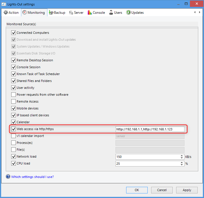Uncheck IP based client devices
Screen dimensions: 204x198
[x=14, y=115]
